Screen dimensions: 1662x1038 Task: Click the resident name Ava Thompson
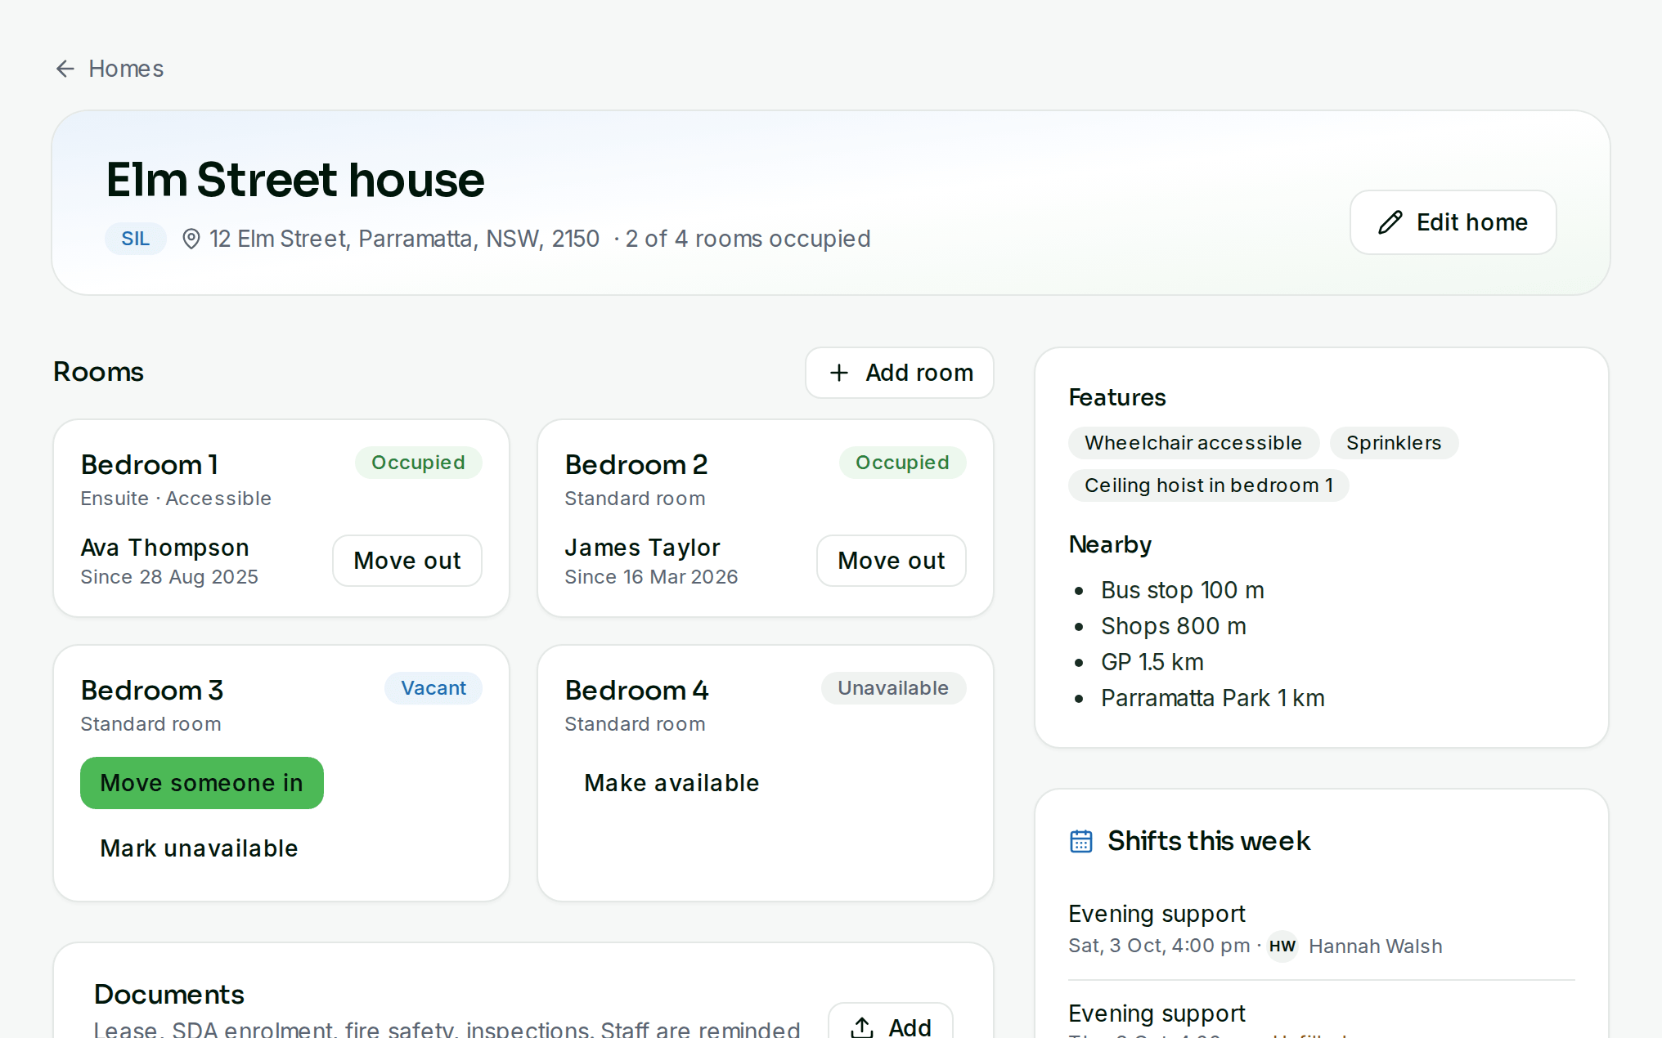(x=165, y=548)
